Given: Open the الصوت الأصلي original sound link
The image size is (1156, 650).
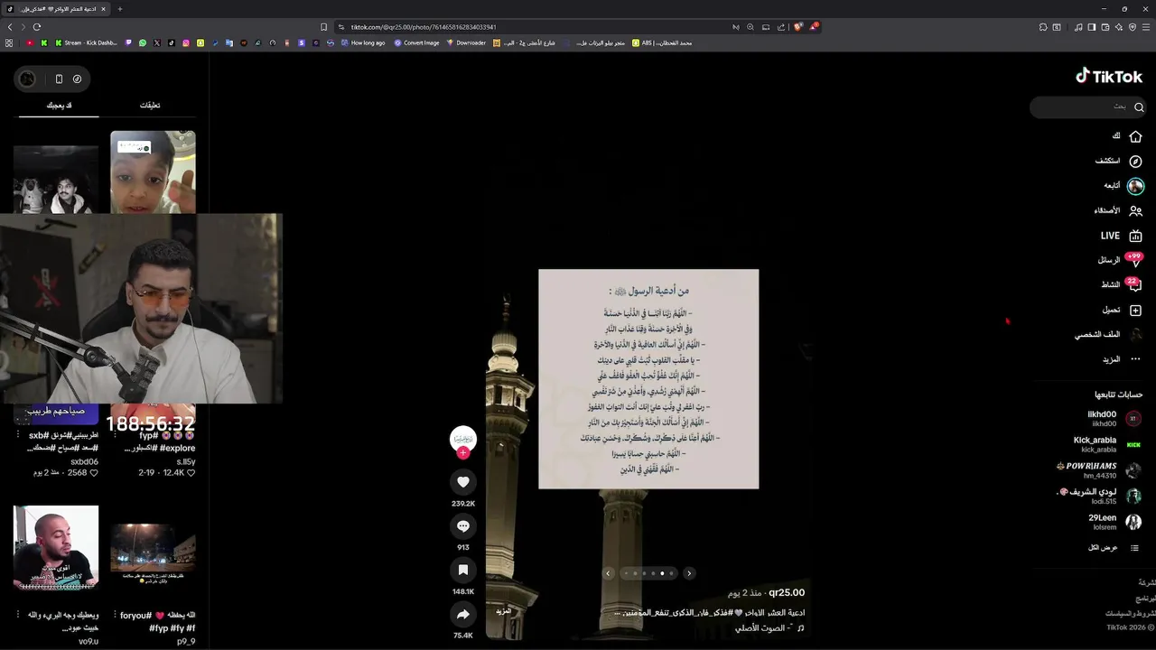Looking at the screenshot, I should [769, 627].
